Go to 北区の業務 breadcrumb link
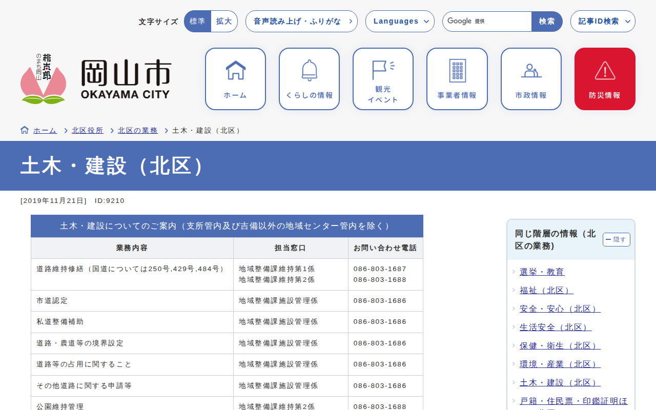The width and height of the screenshot is (656, 410). [138, 131]
